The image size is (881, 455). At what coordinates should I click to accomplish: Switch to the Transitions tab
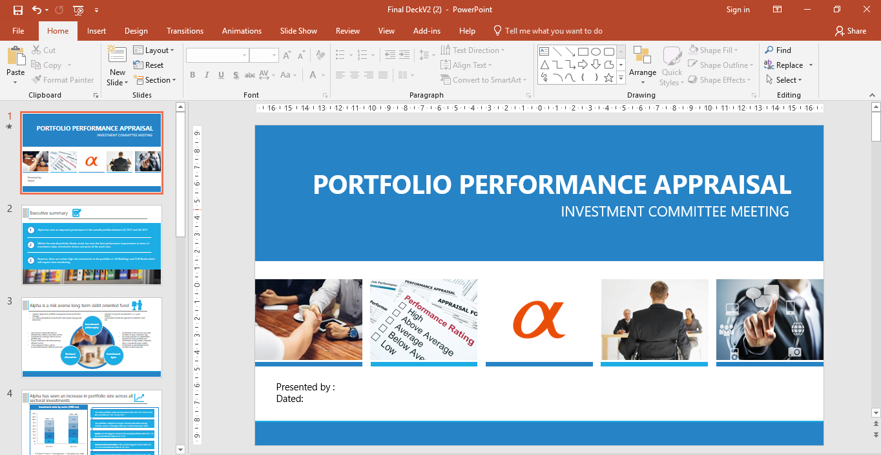pyautogui.click(x=185, y=31)
